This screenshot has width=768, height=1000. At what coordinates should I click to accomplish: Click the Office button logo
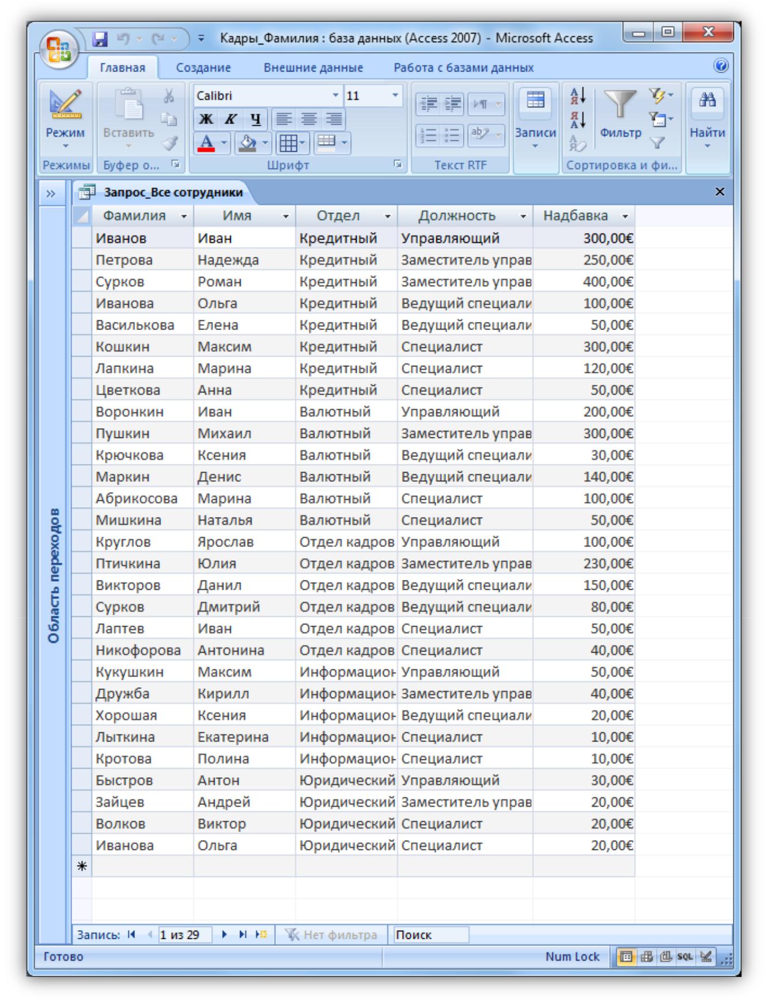58,48
